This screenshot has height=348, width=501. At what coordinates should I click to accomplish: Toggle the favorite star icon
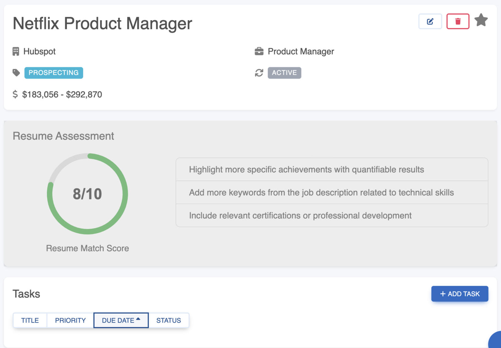pyautogui.click(x=481, y=20)
